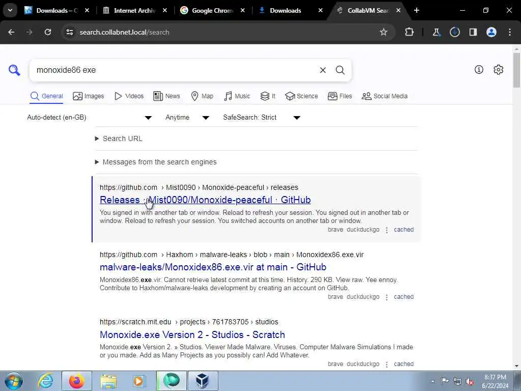Go back to the previous page
This screenshot has height=391, width=521.
tap(11, 32)
